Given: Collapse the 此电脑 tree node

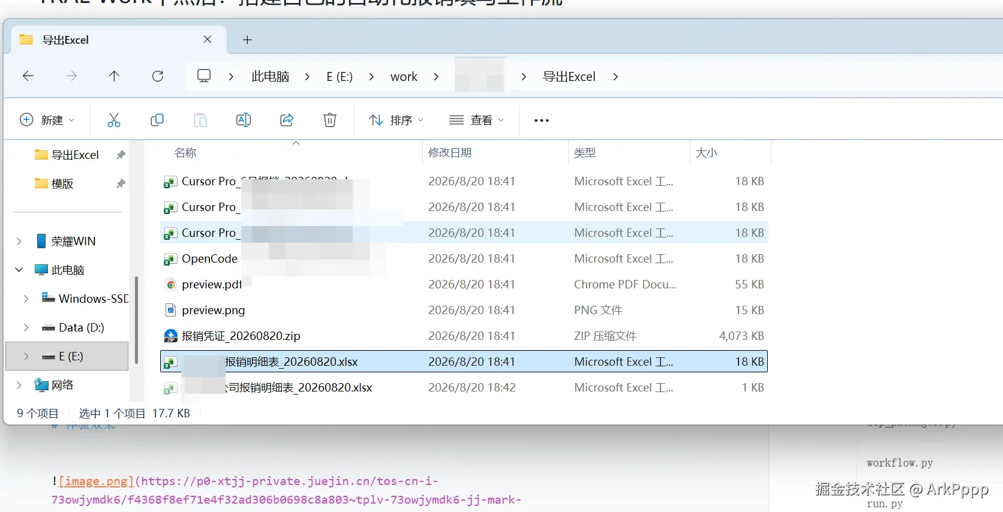Looking at the screenshot, I should point(19,270).
